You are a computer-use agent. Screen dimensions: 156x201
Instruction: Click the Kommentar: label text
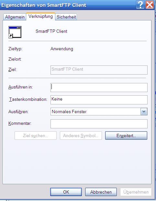(x=20, y=123)
